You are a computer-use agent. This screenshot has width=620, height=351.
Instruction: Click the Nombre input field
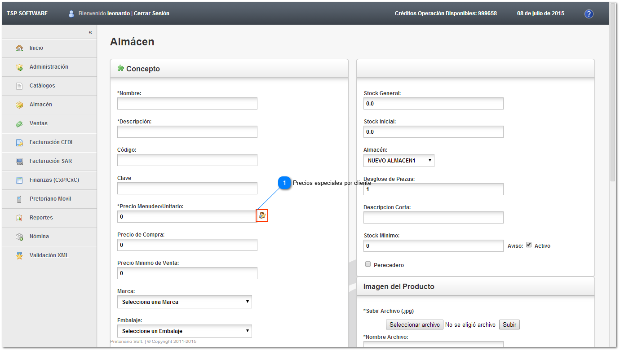[x=187, y=104]
